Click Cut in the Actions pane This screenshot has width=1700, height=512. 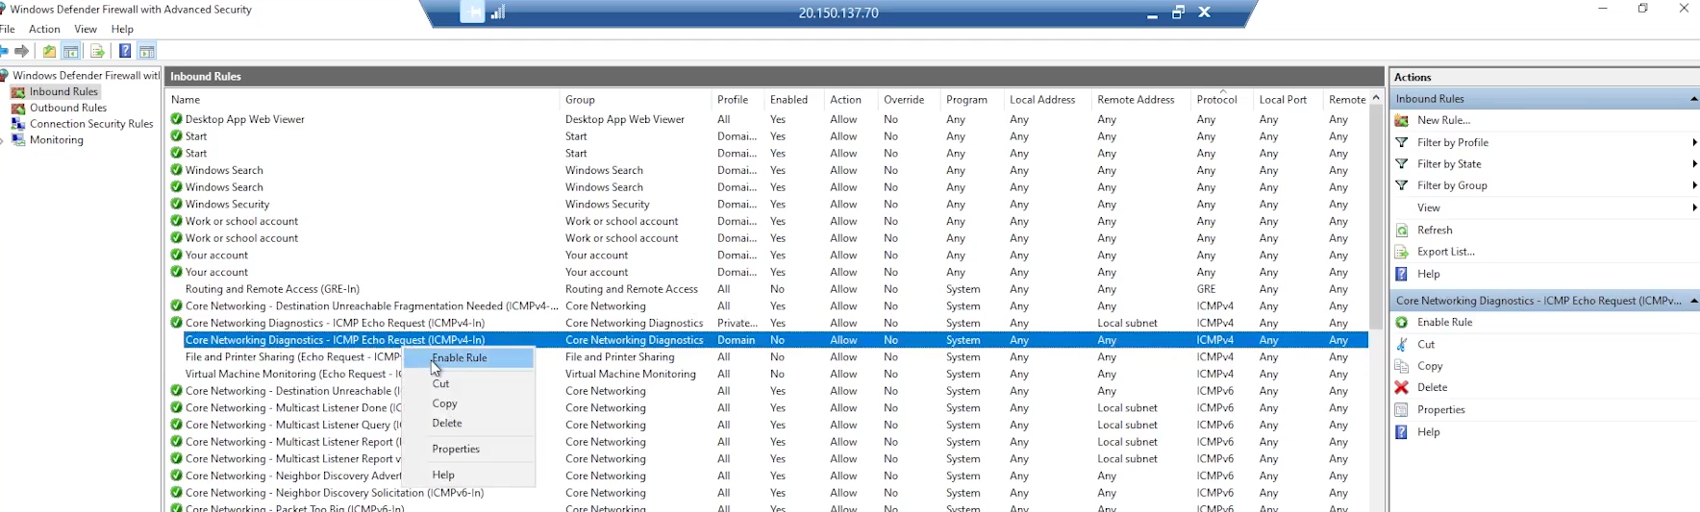pos(1425,345)
